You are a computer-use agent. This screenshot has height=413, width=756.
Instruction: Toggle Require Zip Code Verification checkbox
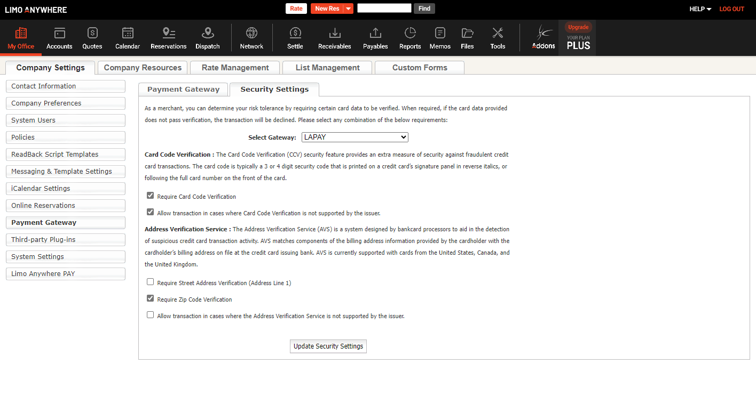151,298
